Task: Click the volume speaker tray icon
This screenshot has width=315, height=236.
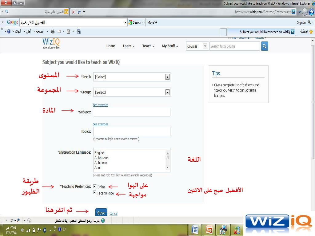Action: tap(22, 230)
